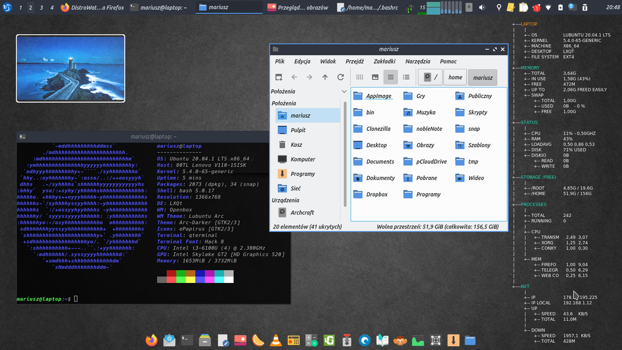Screen dimensions: 622x350
Task: Select the Wideo folder
Action: click(x=470, y=178)
